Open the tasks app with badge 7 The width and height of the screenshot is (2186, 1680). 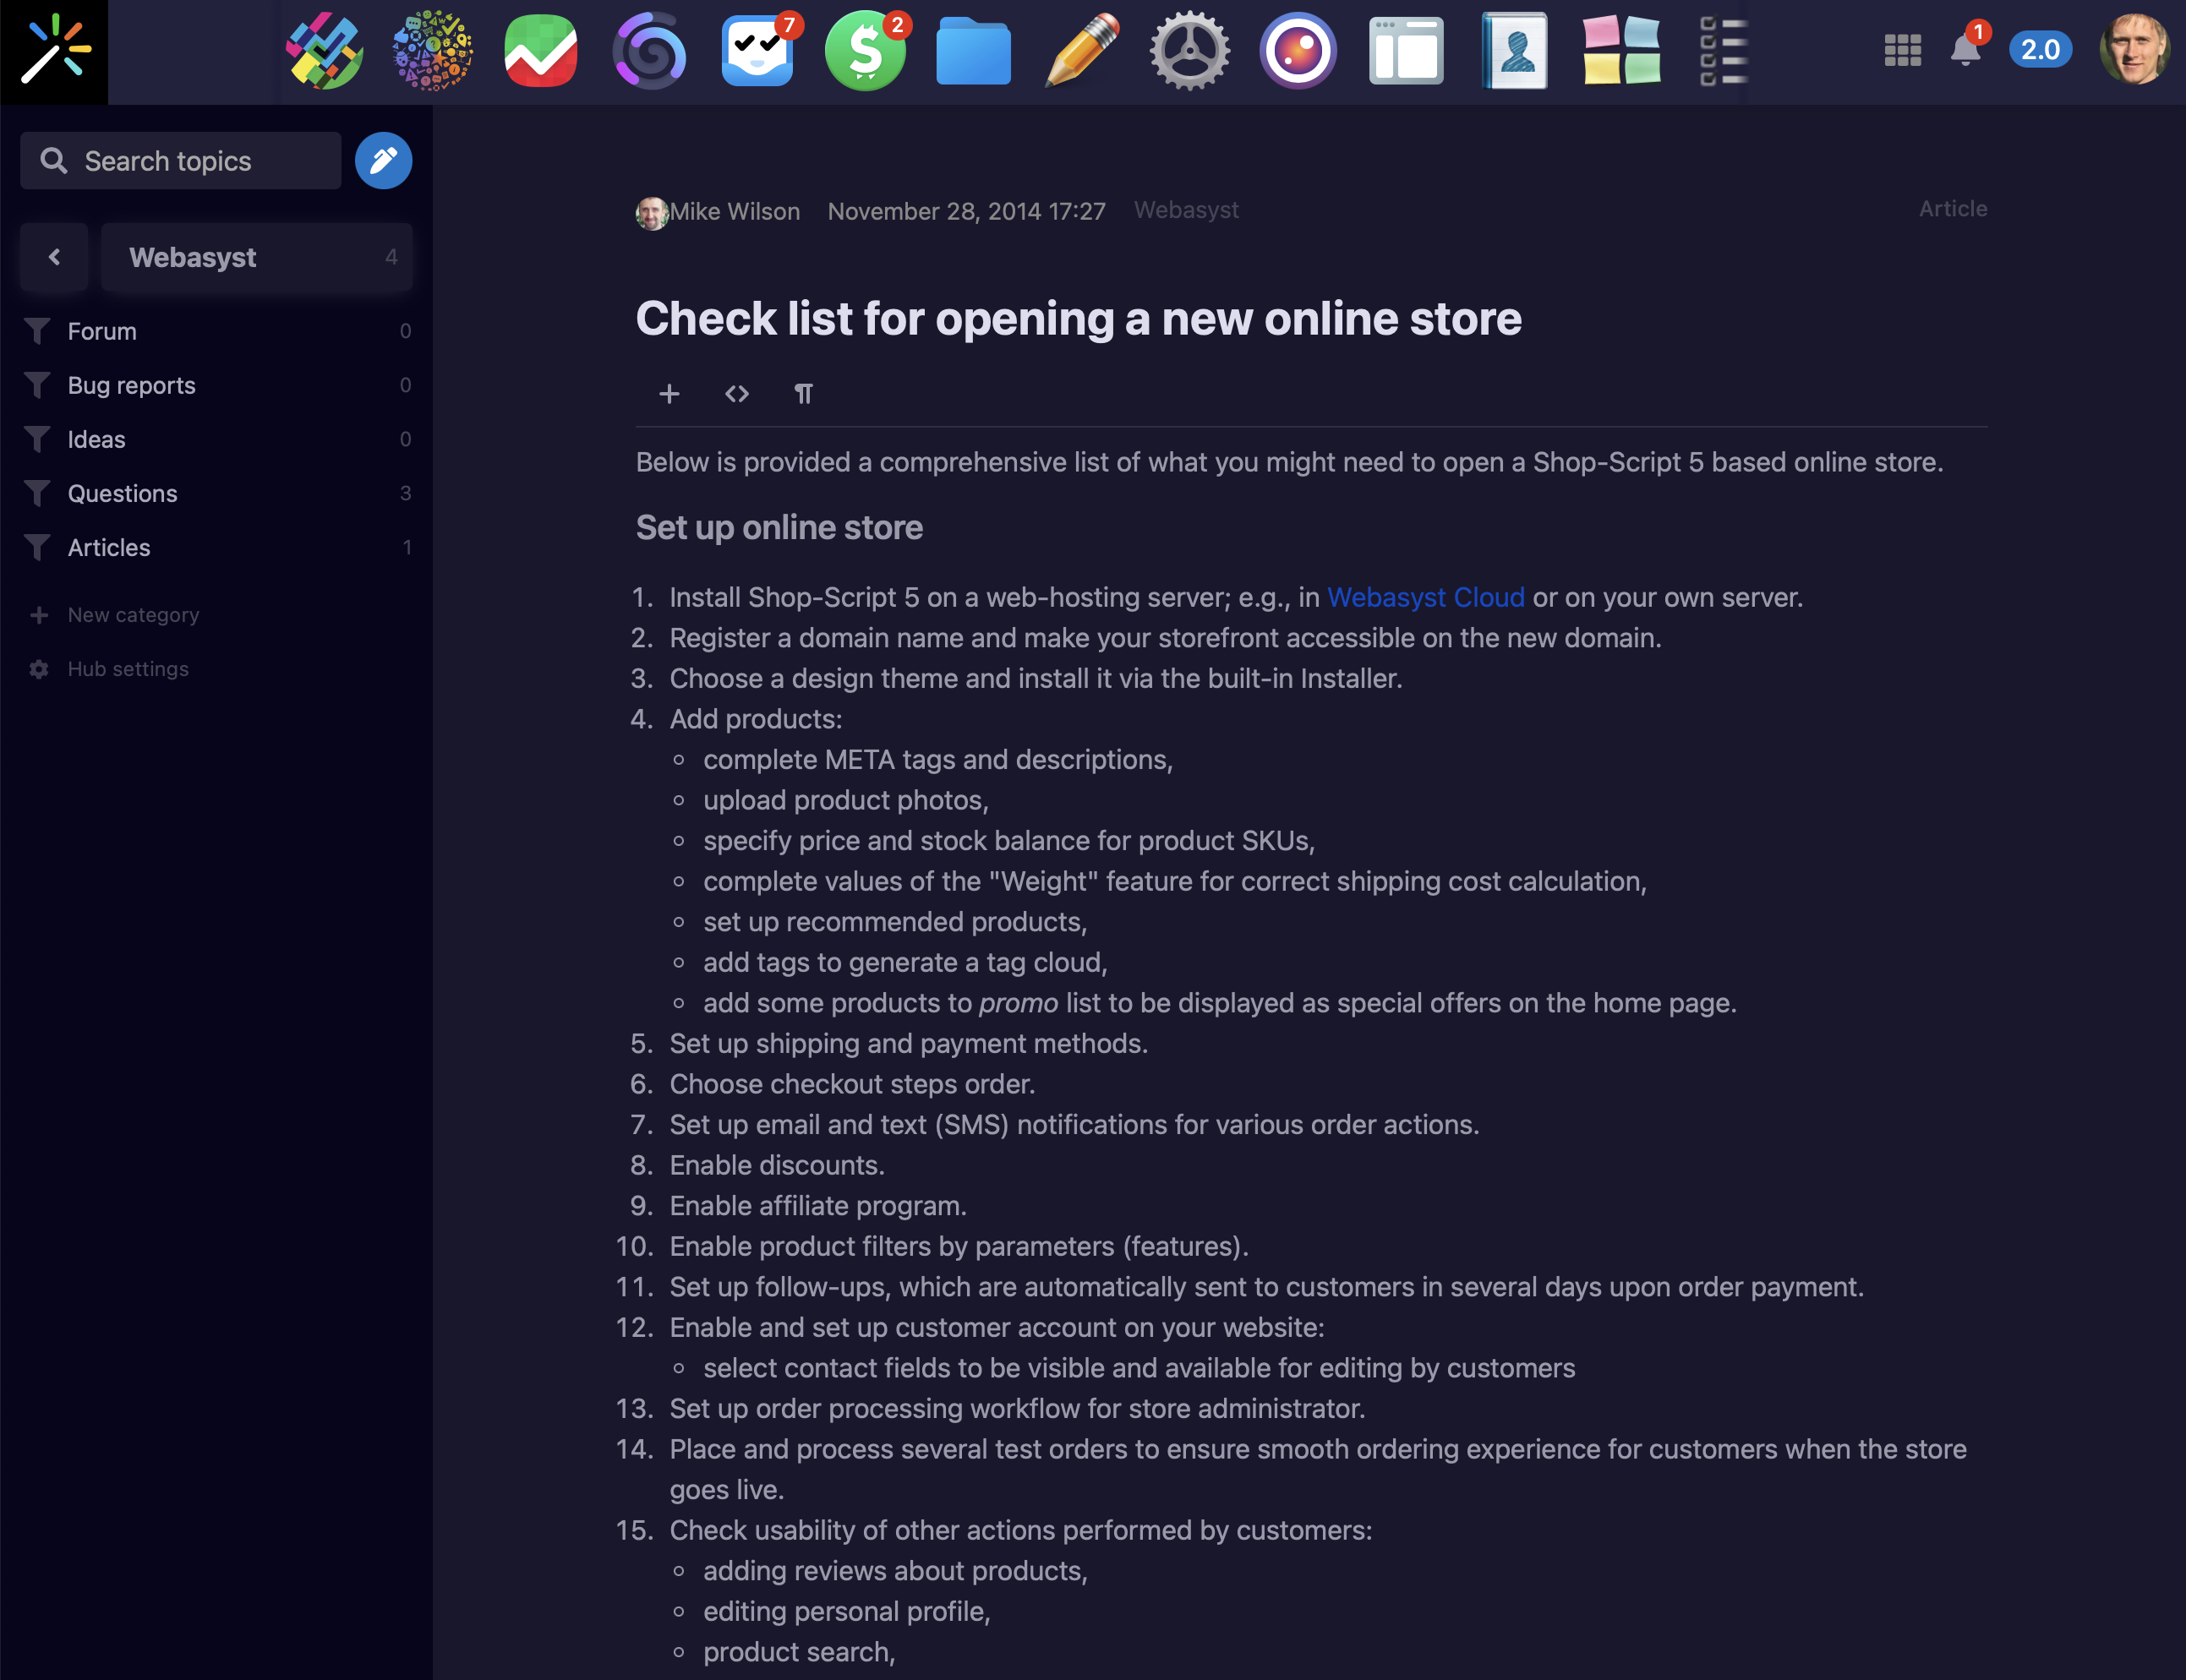(758, 50)
